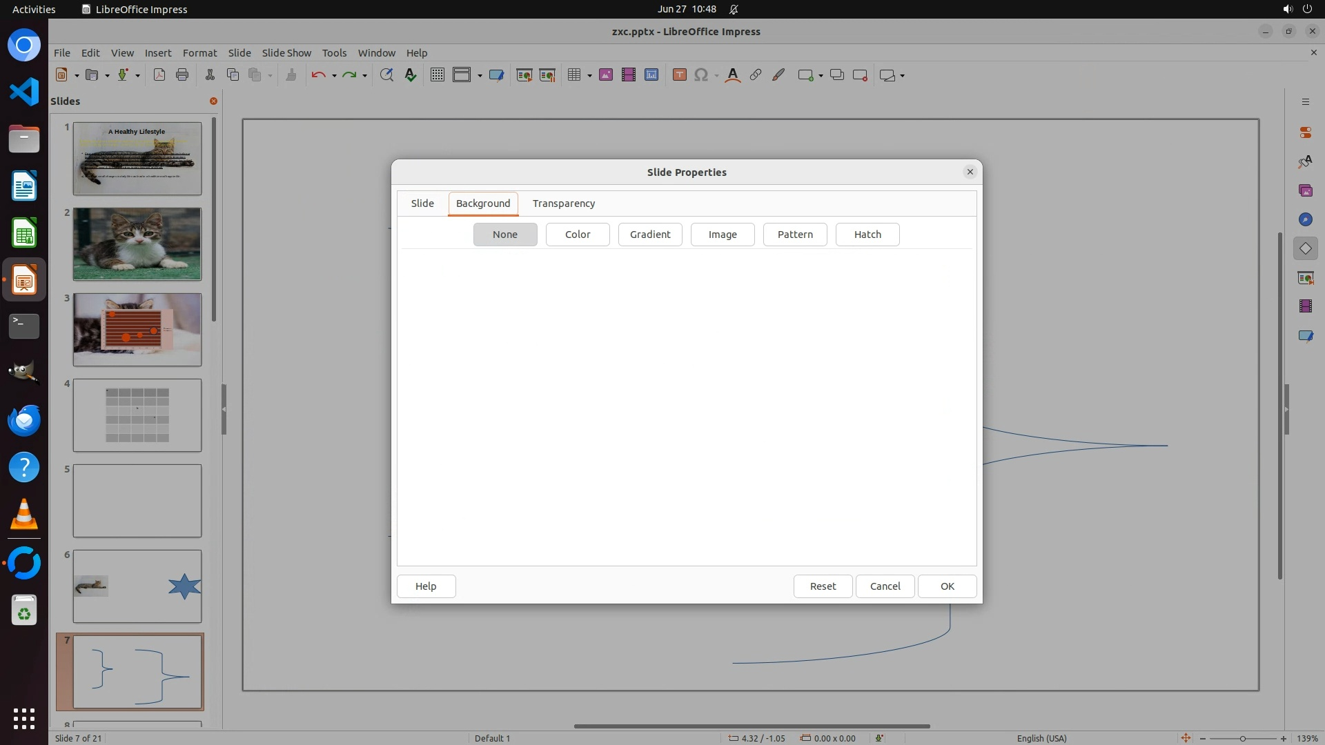Click the Print icon in toolbar
The width and height of the screenshot is (1325, 745).
coord(182,75)
